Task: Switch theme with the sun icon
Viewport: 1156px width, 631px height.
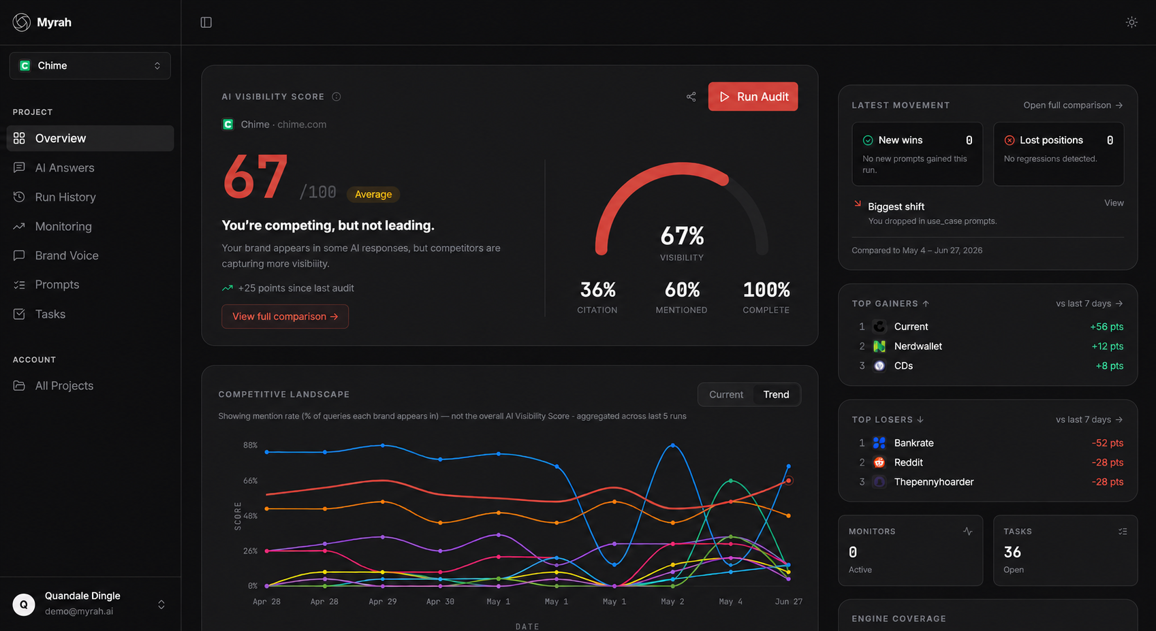Action: coord(1131,22)
